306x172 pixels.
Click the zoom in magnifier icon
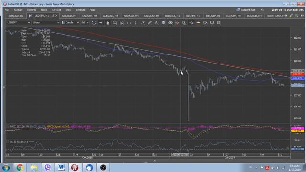(x=115, y=23)
